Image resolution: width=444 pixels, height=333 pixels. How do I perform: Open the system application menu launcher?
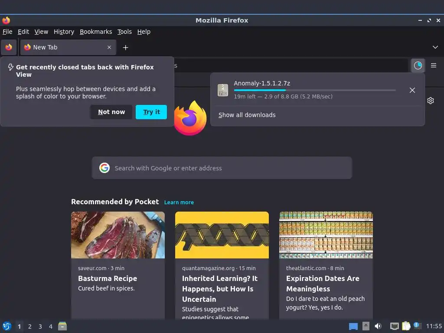pos(7,326)
